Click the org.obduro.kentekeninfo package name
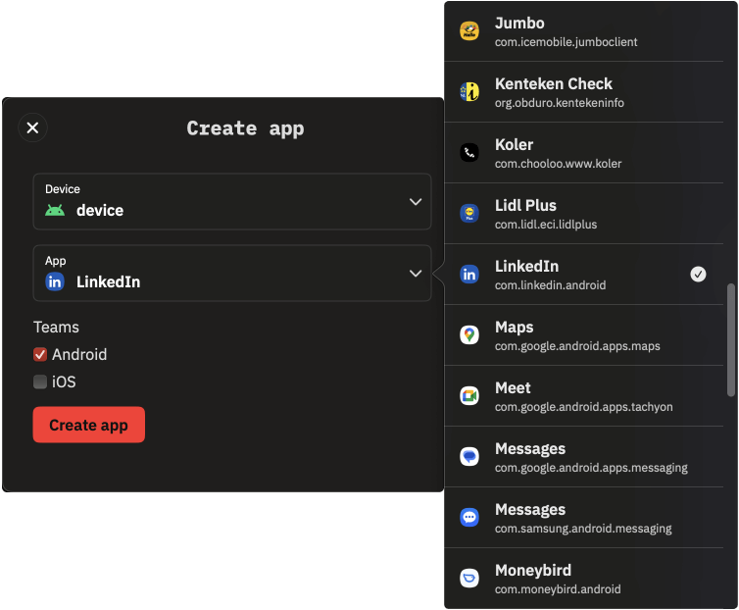The width and height of the screenshot is (739, 610). coord(559,103)
